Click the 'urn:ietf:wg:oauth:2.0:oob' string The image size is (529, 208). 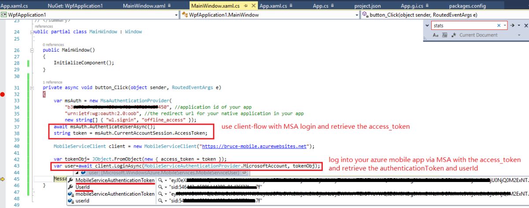coord(104,113)
